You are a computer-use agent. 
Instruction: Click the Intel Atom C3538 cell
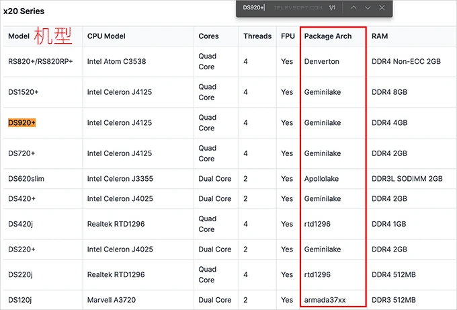116,61
